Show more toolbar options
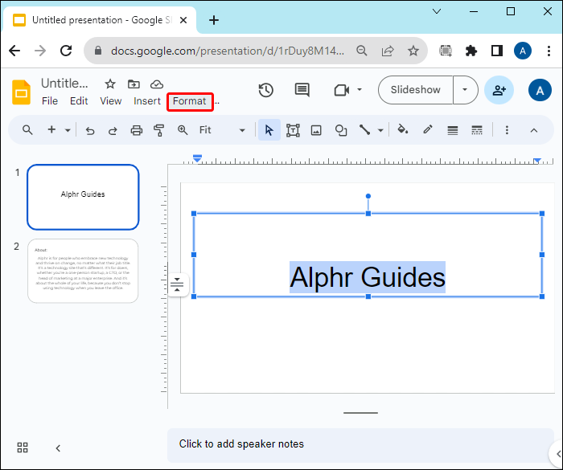The image size is (563, 470). 507,130
